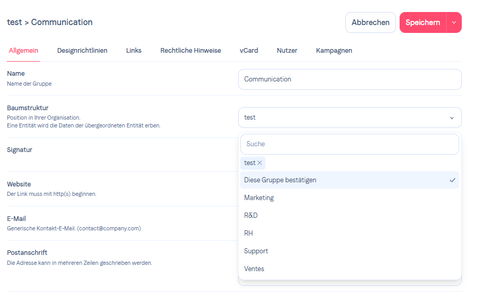This screenshot has width=479, height=292.
Task: Open the vCard tab
Action: pyautogui.click(x=249, y=51)
